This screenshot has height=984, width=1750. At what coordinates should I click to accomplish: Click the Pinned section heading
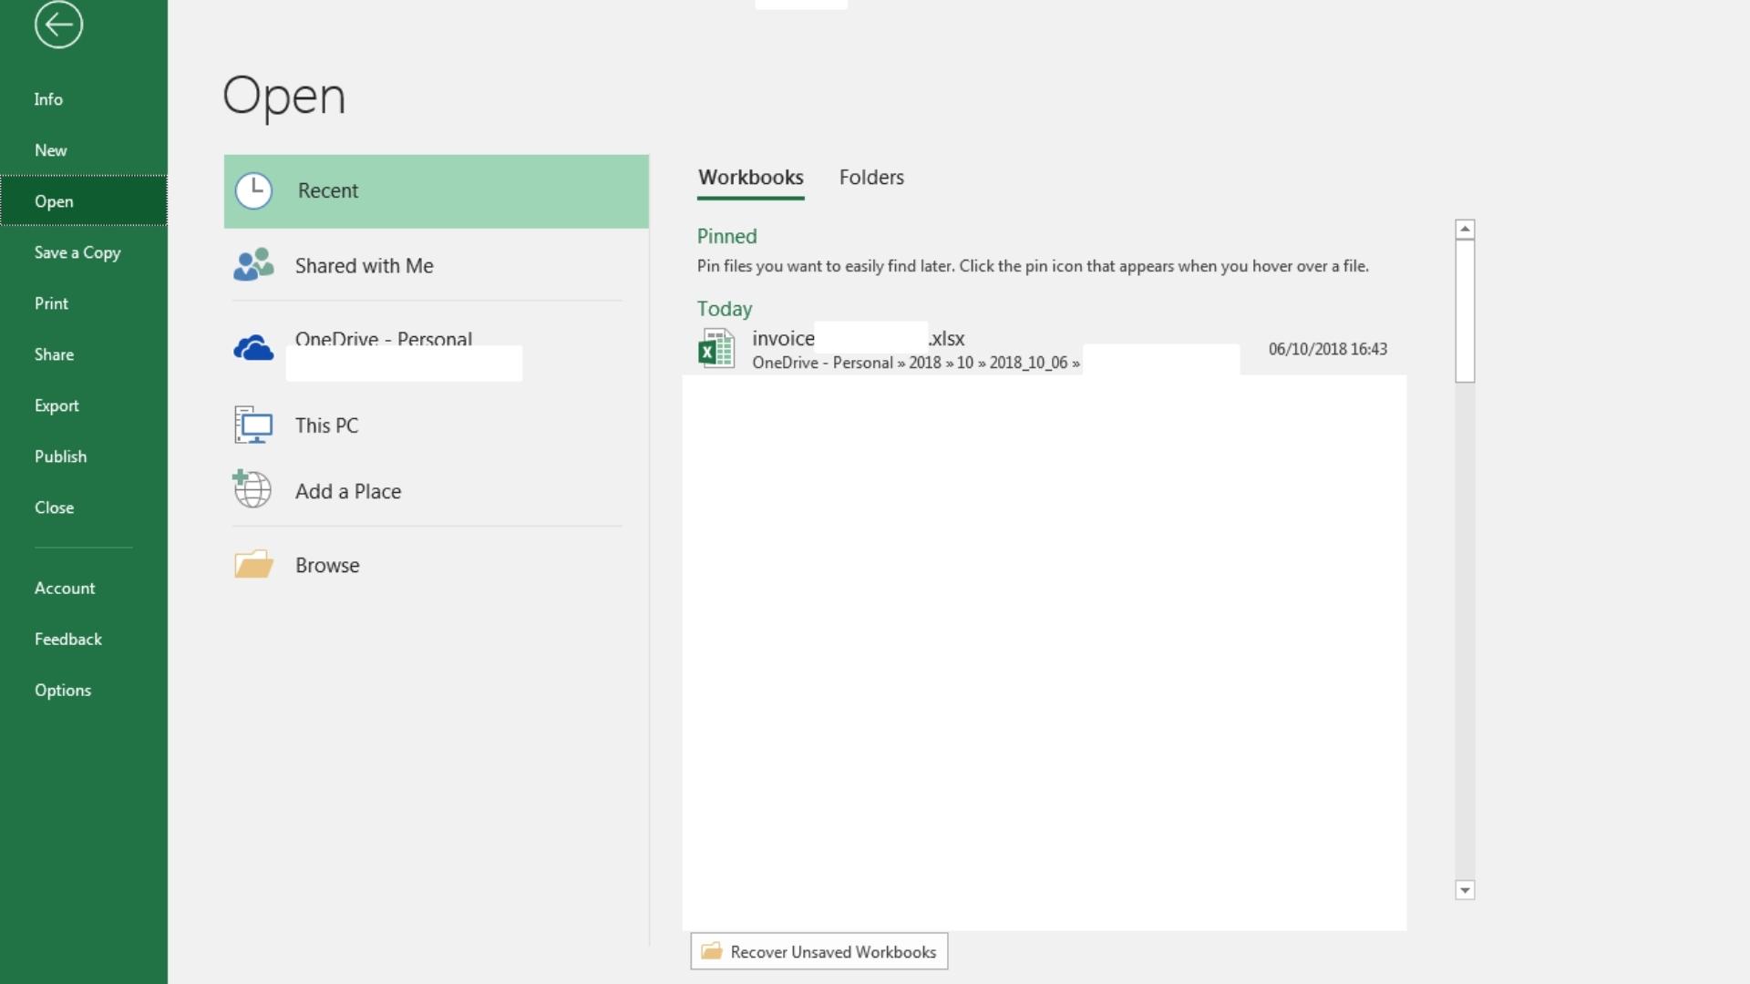(x=726, y=236)
